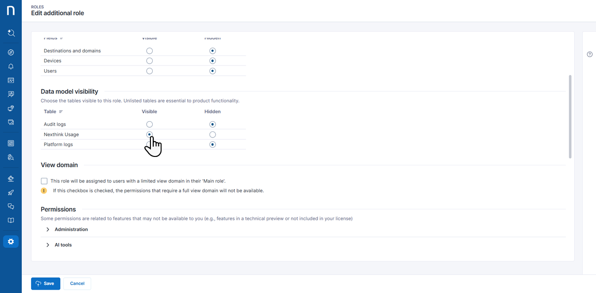Open the four-square grid icon in the sidebar
This screenshot has width=596, height=293.
pyautogui.click(x=11, y=143)
